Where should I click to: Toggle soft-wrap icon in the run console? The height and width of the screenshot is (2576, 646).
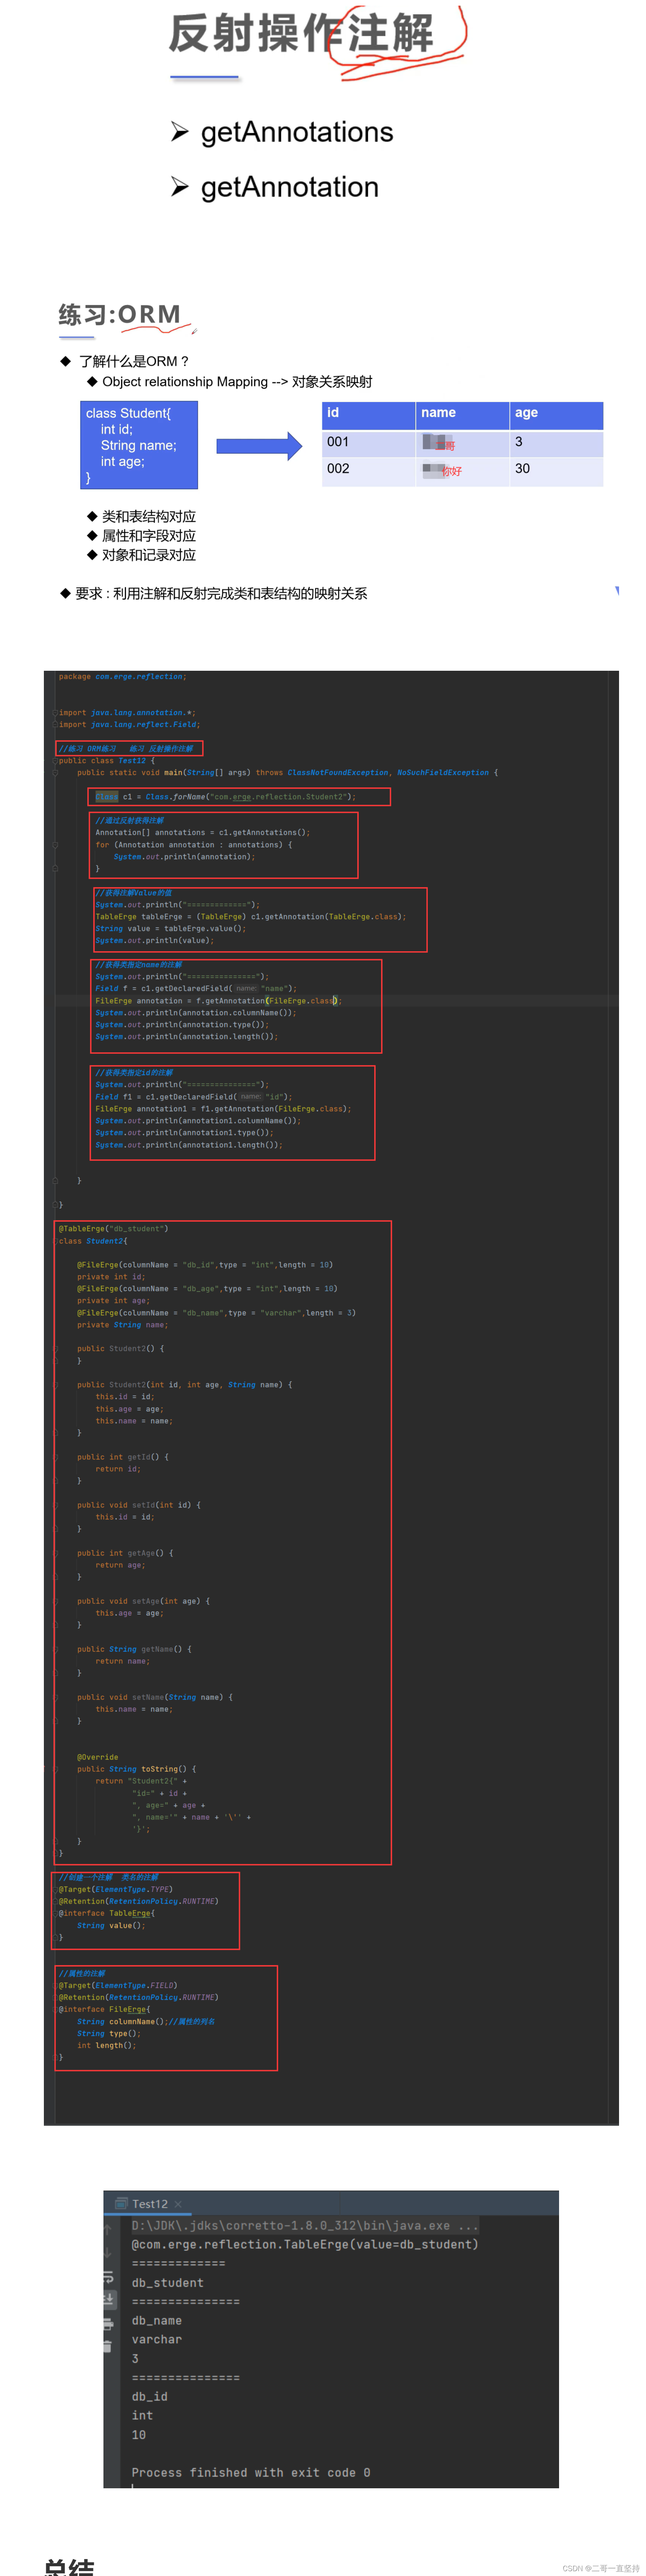[x=108, y=2277]
